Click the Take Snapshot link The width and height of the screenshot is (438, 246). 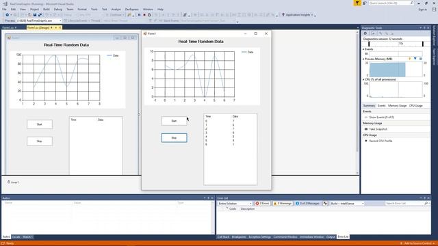[x=378, y=129]
